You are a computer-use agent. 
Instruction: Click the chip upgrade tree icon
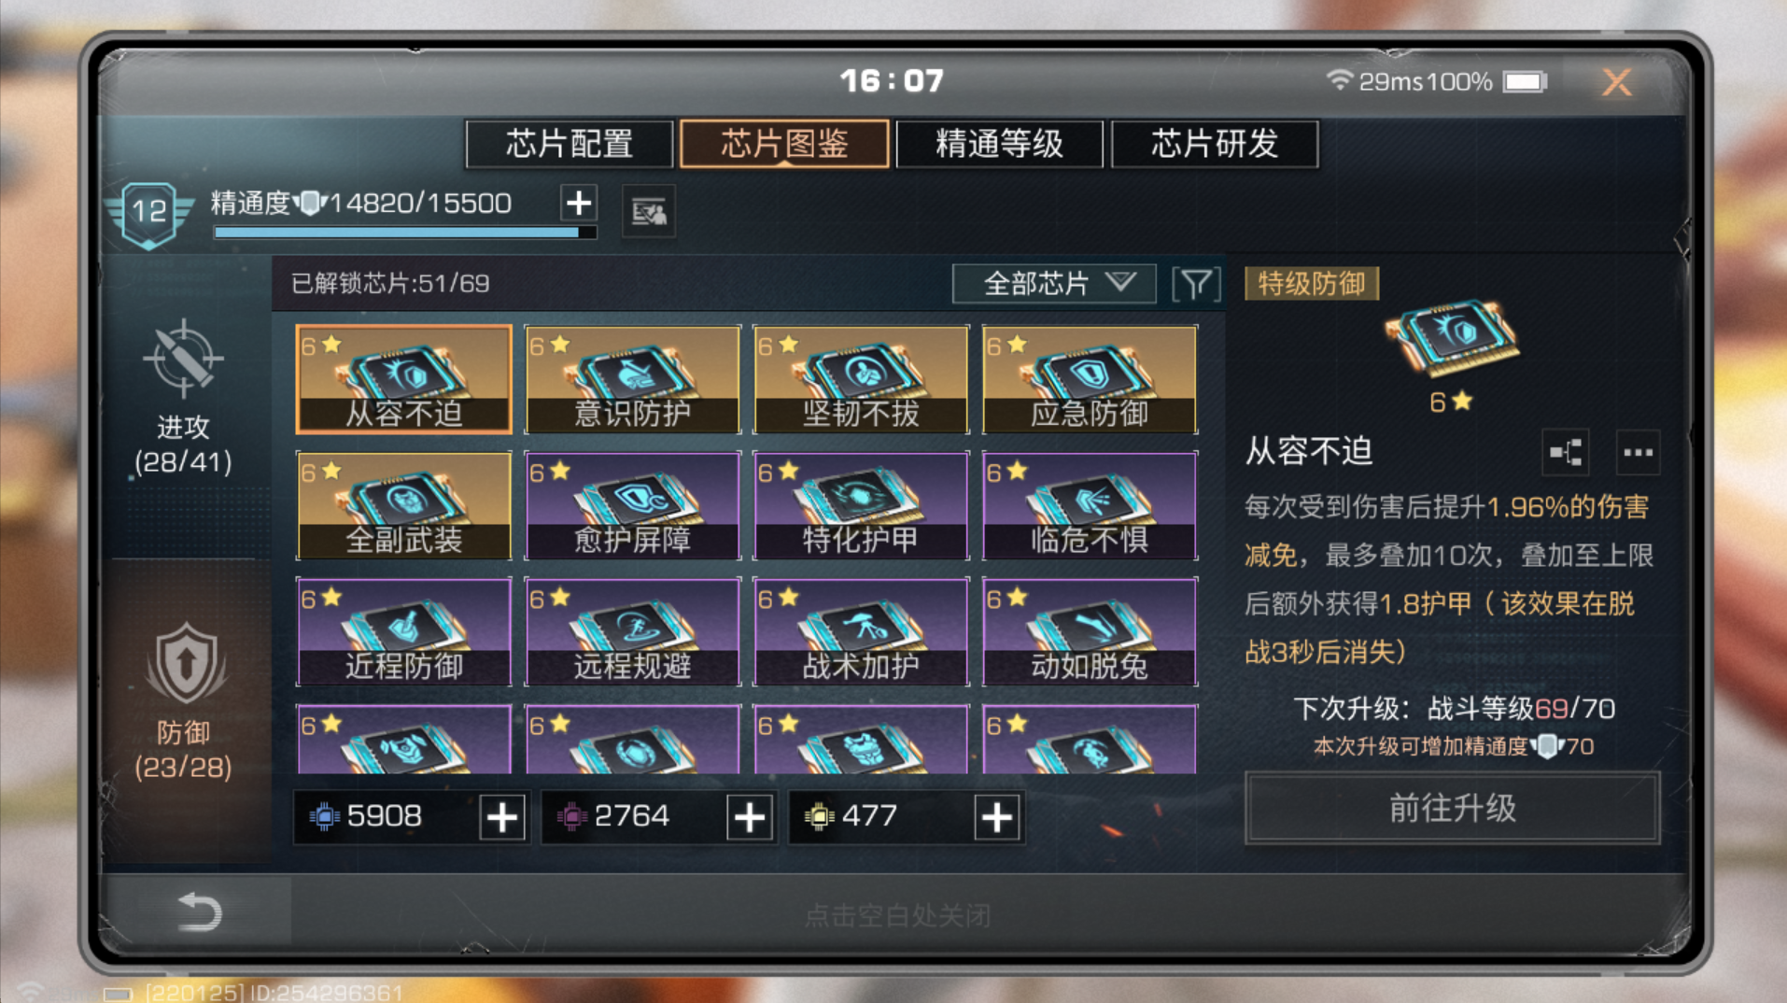1566,453
